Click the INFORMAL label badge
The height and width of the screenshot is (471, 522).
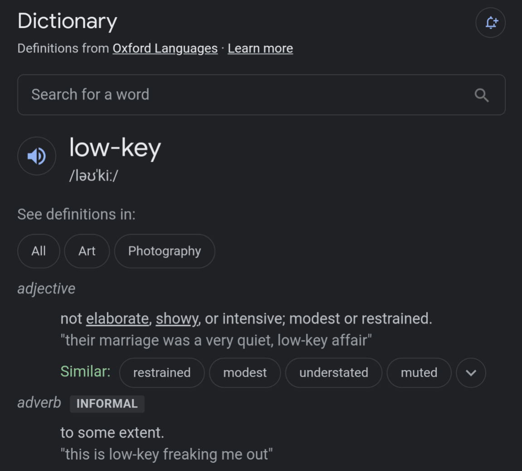pos(107,404)
